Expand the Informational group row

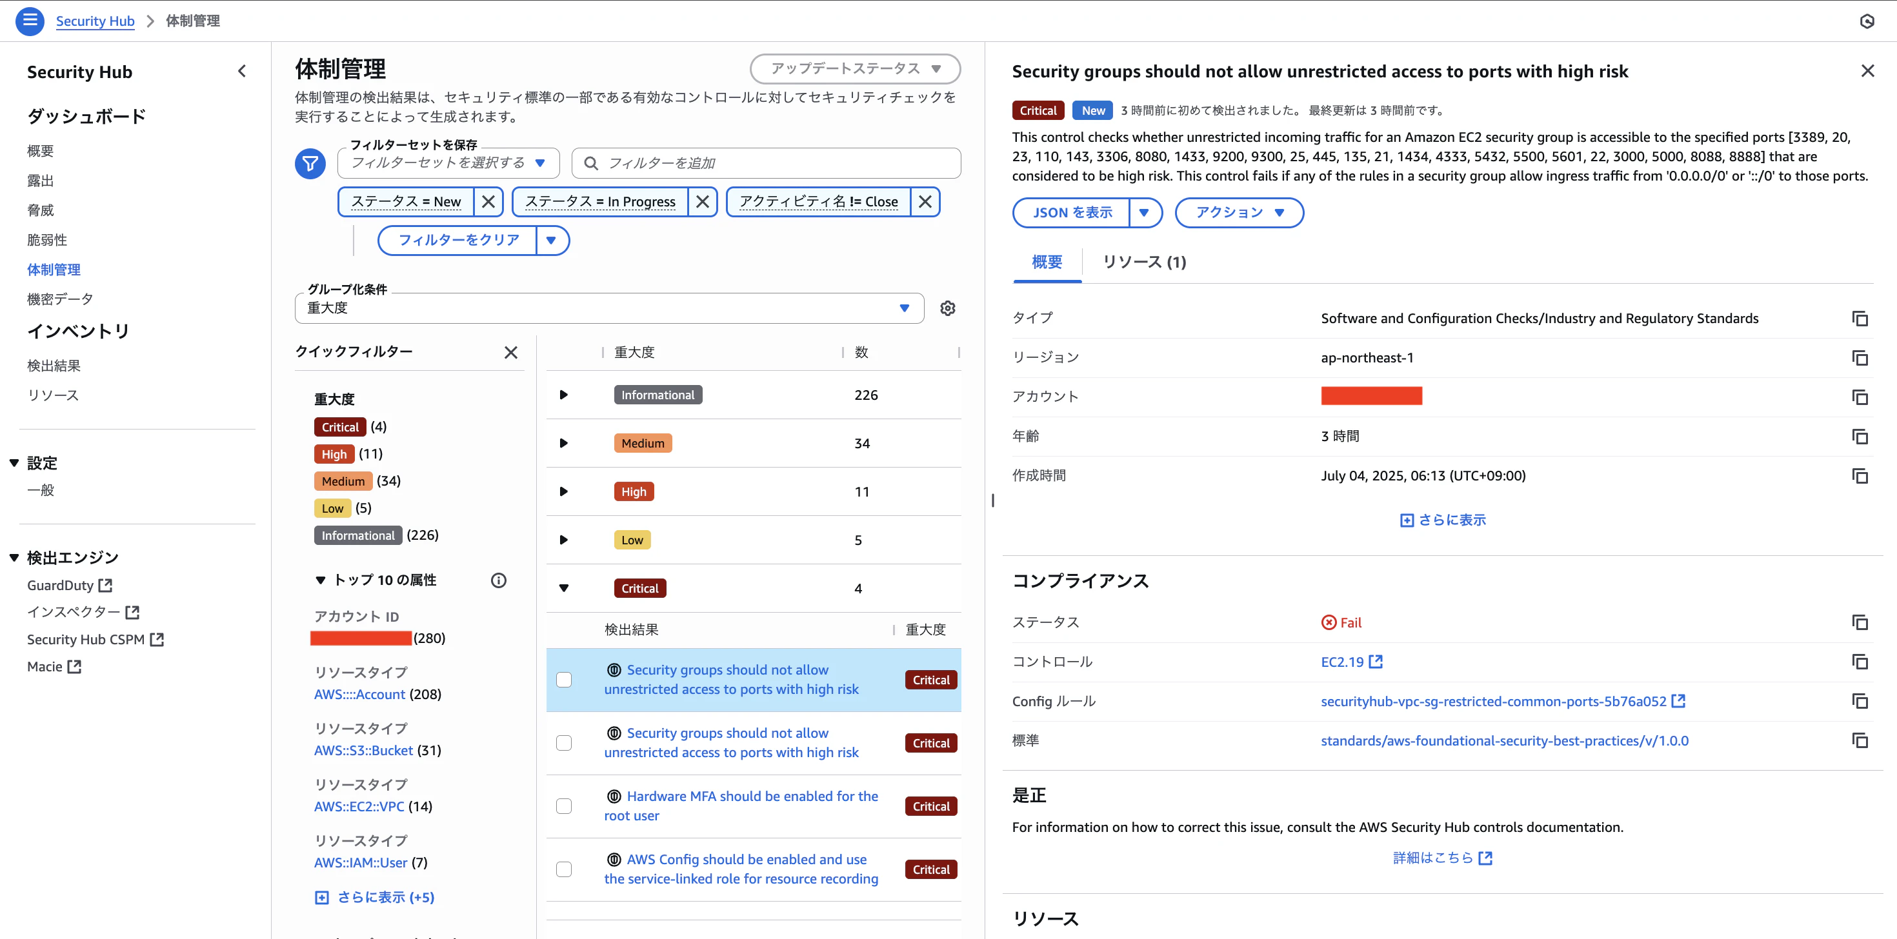click(x=563, y=395)
